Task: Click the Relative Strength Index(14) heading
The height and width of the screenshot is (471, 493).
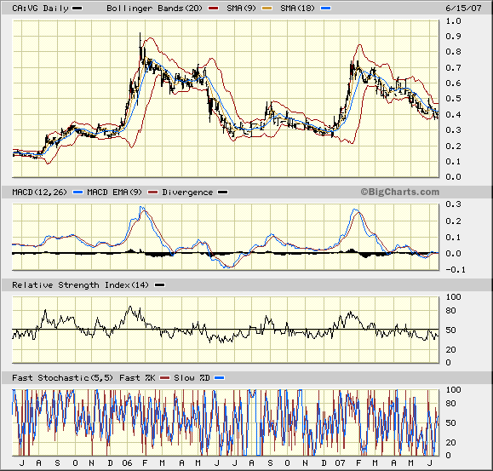Action: tap(80, 284)
